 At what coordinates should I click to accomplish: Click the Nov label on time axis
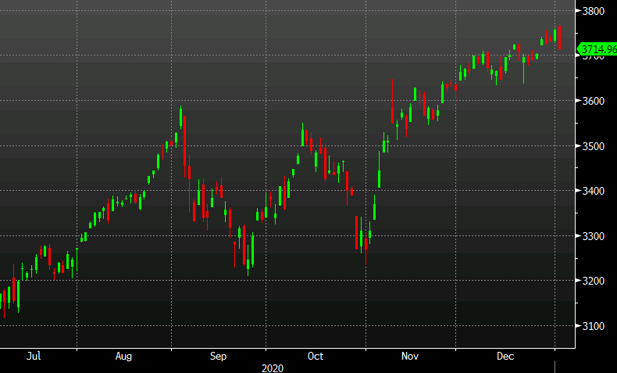click(409, 356)
